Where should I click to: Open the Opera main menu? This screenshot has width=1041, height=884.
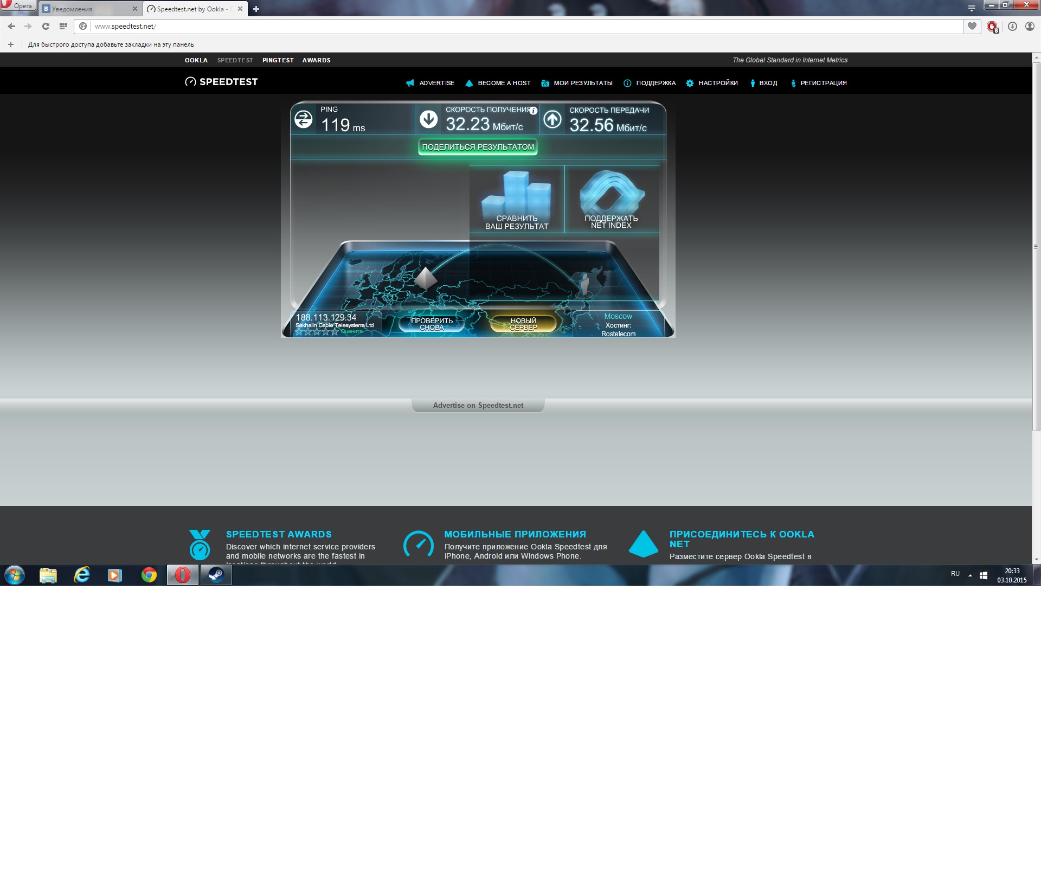click(x=17, y=5)
